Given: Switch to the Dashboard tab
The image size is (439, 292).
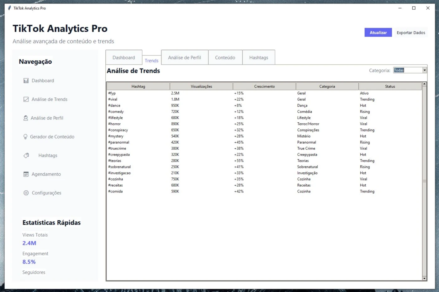Looking at the screenshot, I should [124, 58].
